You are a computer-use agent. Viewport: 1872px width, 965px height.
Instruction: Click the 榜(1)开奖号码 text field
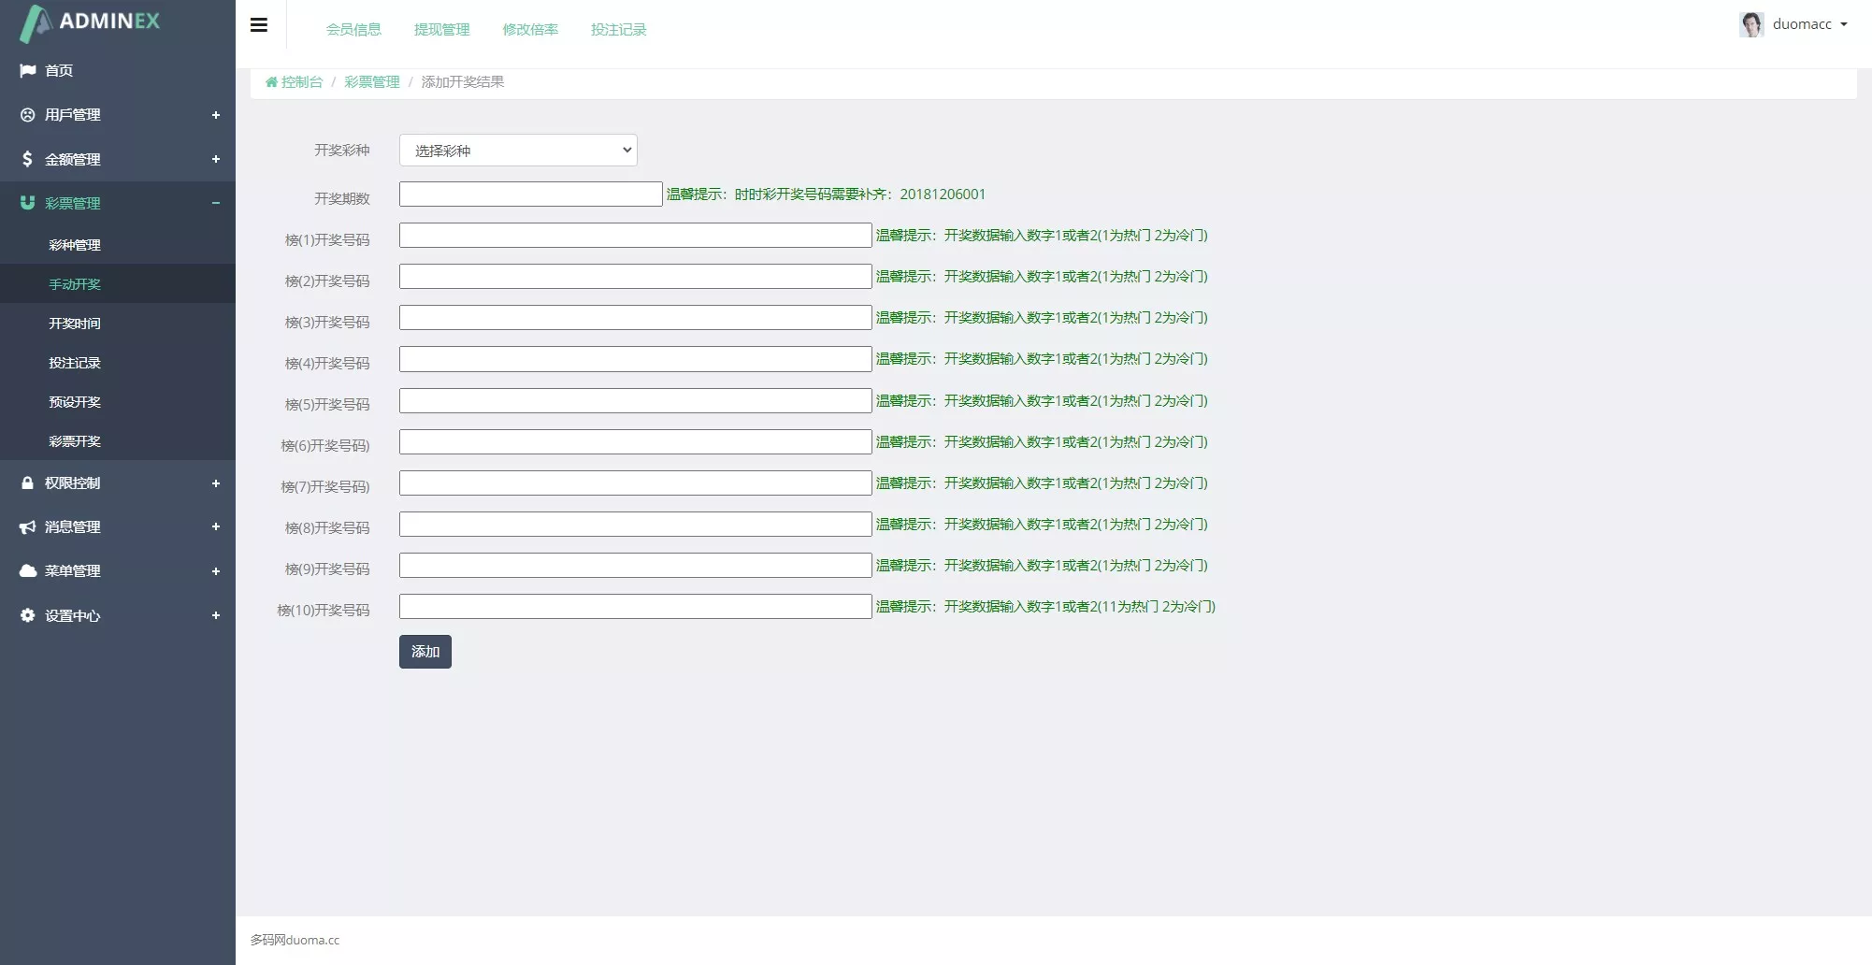click(635, 236)
